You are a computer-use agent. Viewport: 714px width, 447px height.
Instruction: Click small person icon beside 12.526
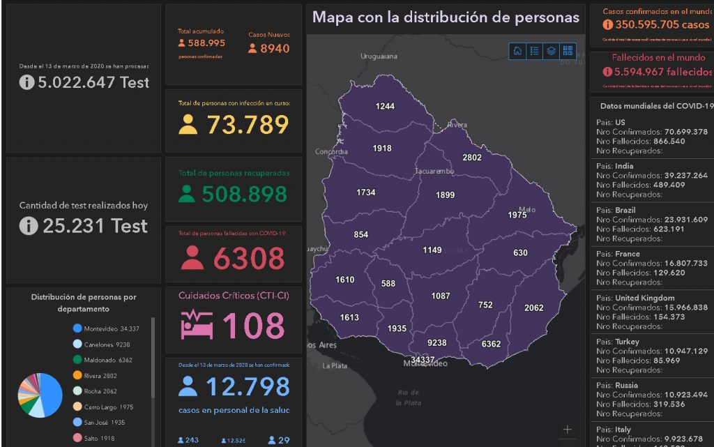click(224, 441)
